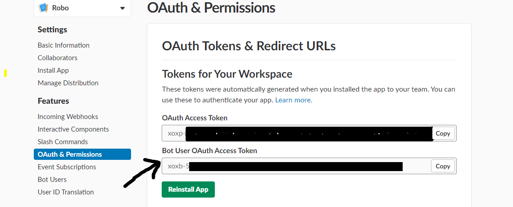Navigate to Manage Distribution
513x207 pixels.
(68, 83)
